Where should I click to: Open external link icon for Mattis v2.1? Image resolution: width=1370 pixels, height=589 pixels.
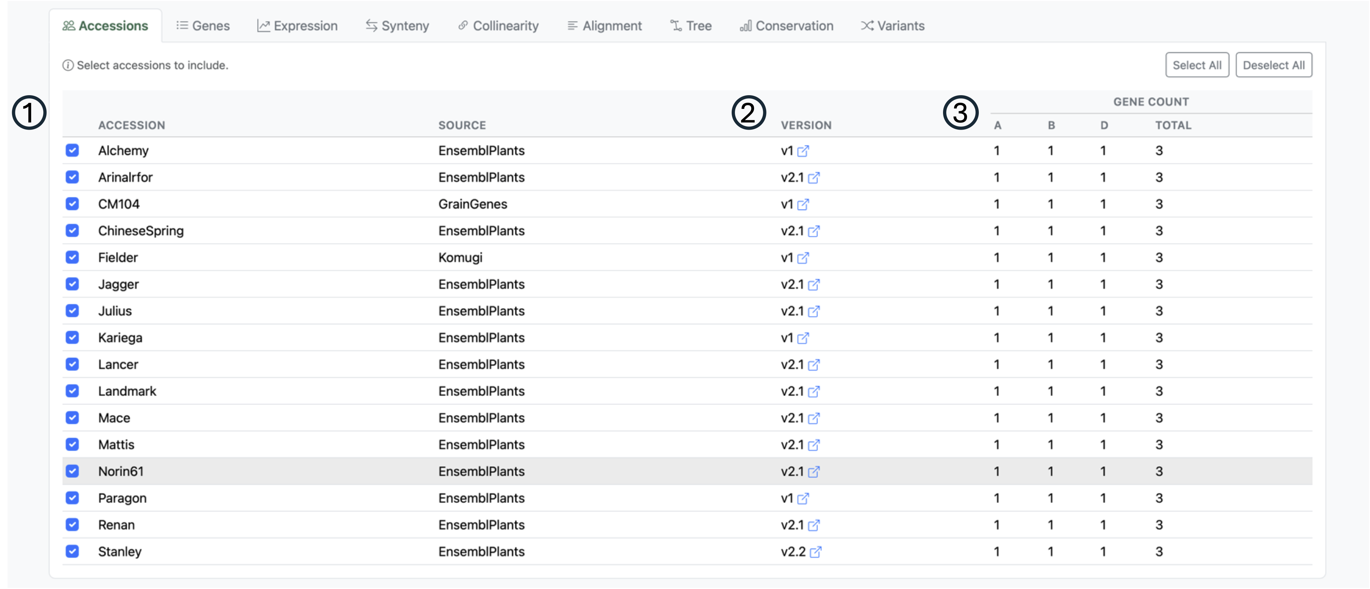pos(814,445)
